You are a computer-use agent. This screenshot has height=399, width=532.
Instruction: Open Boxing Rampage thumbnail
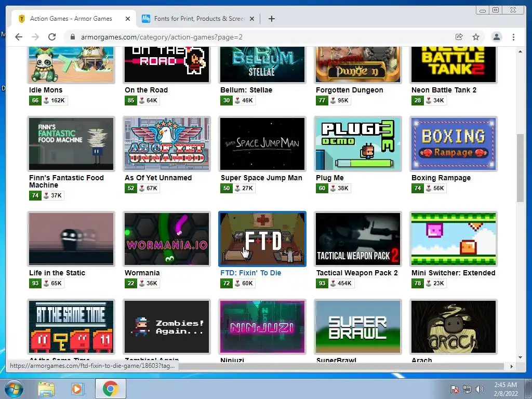click(x=454, y=144)
